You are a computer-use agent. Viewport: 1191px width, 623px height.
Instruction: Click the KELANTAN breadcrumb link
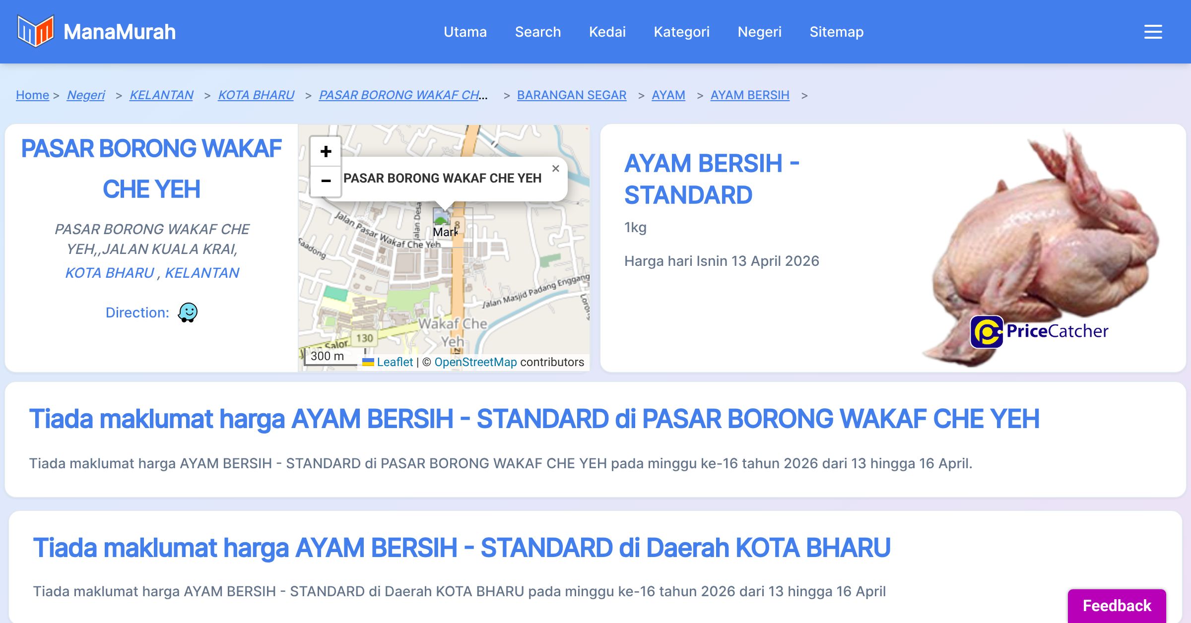tap(161, 95)
